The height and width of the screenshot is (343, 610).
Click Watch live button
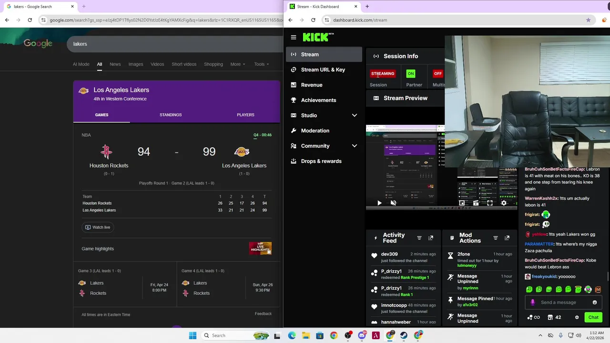pyautogui.click(x=97, y=227)
